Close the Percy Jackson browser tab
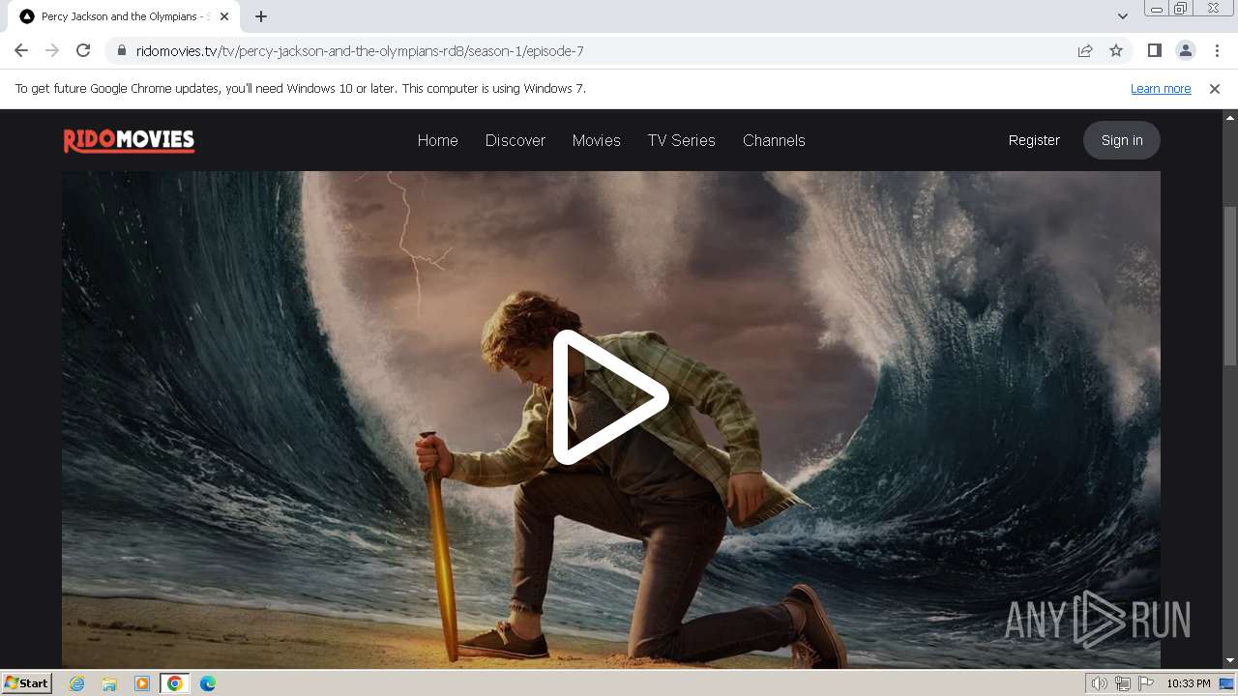 223,16
